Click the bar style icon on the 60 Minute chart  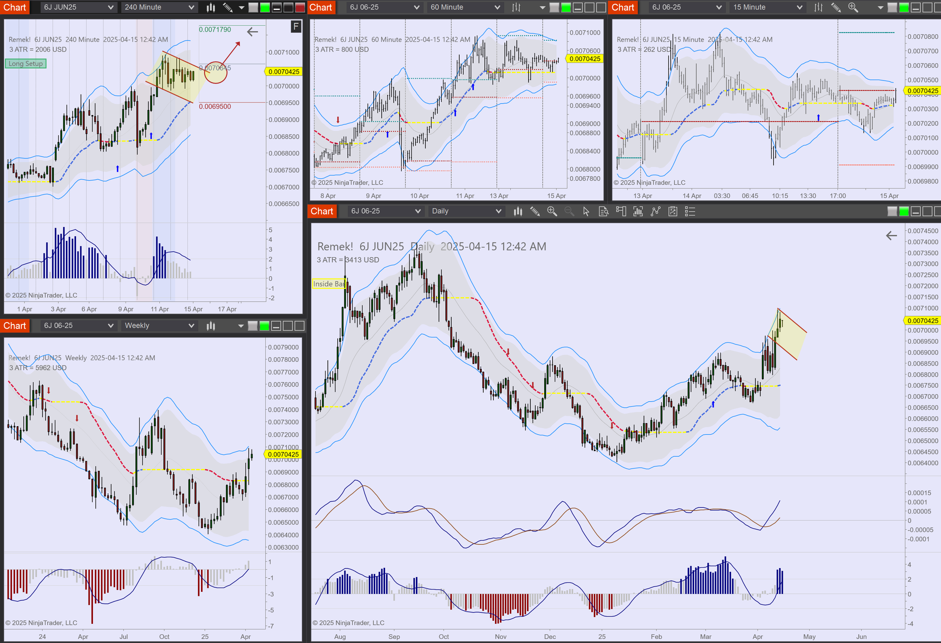tap(516, 7)
